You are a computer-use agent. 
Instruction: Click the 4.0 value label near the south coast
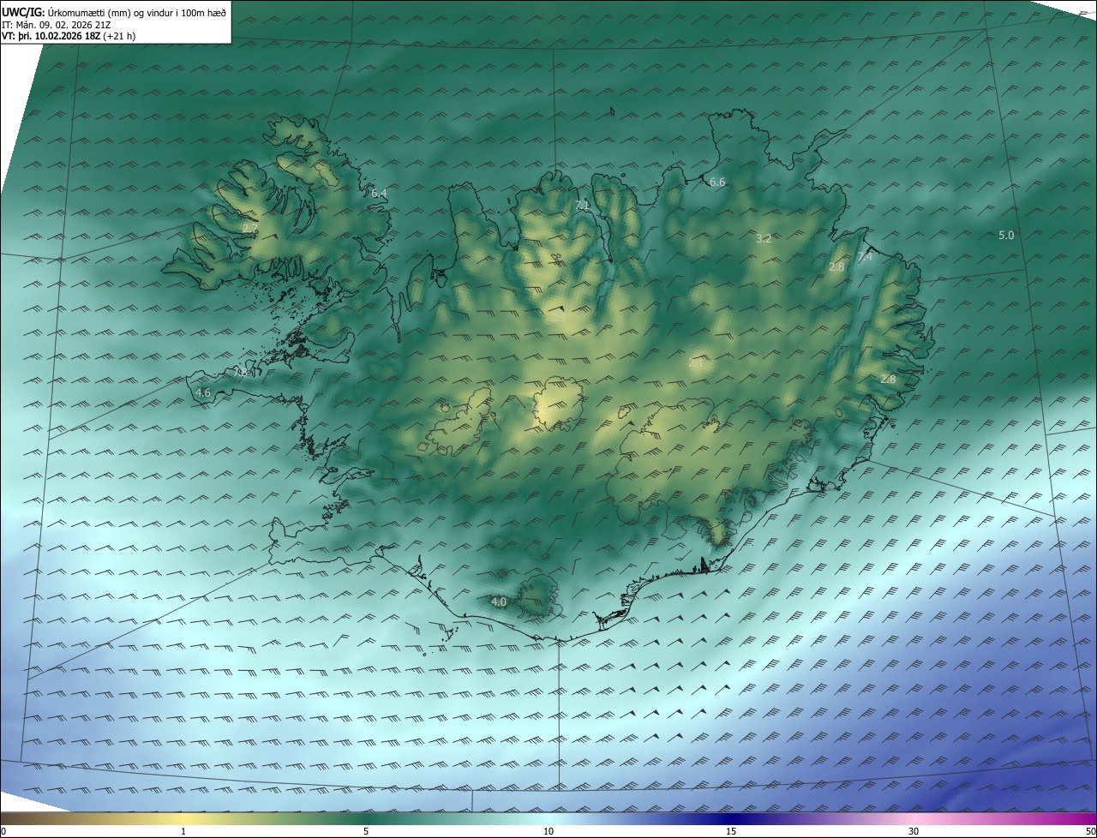499,602
